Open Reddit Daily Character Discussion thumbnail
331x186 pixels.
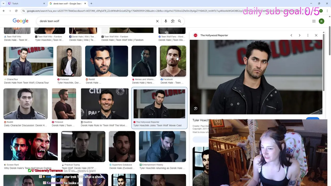(x=26, y=104)
